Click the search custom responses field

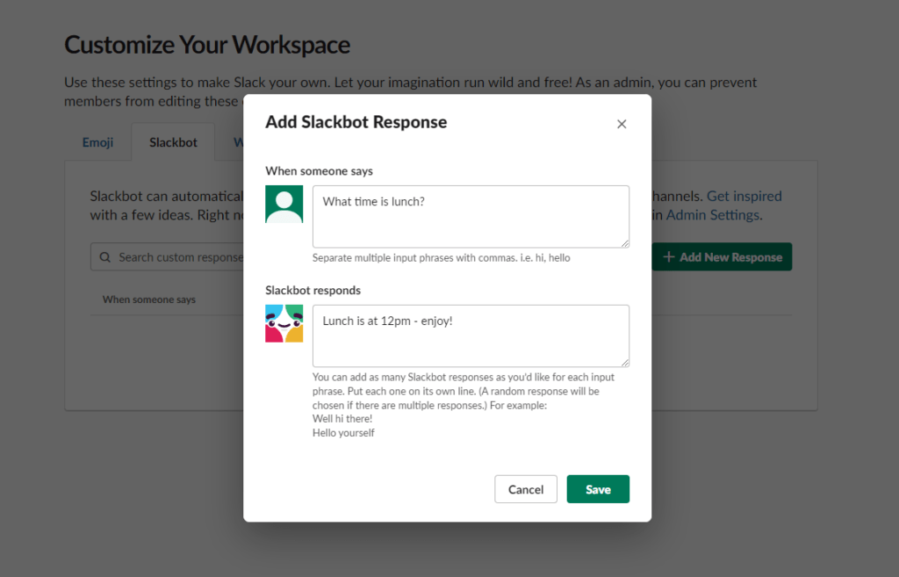click(176, 256)
